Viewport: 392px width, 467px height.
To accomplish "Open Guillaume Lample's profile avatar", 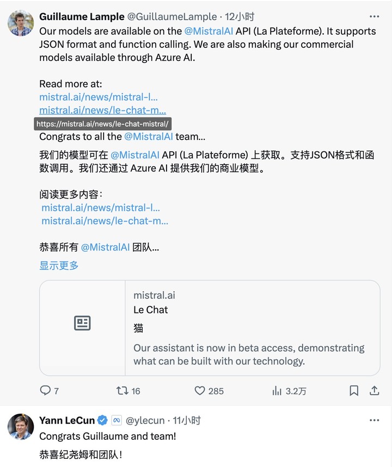I will coord(21,23).
